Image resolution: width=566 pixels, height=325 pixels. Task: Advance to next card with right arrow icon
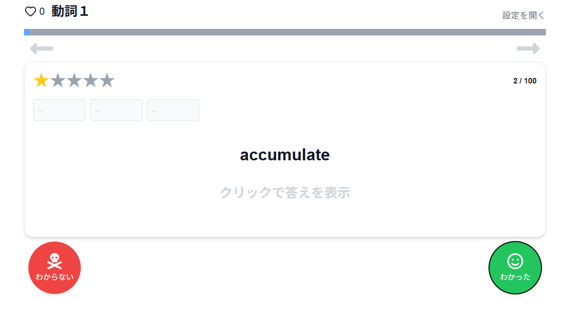point(527,49)
